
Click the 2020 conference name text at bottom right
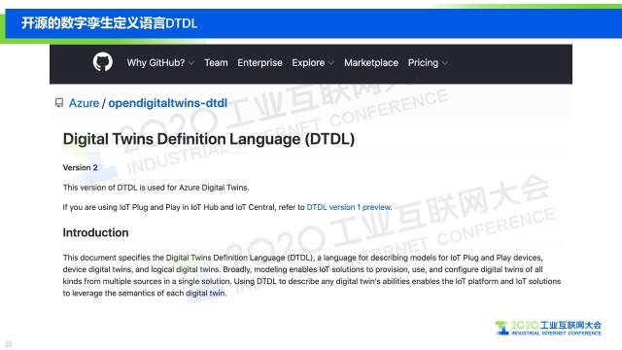[556, 326]
